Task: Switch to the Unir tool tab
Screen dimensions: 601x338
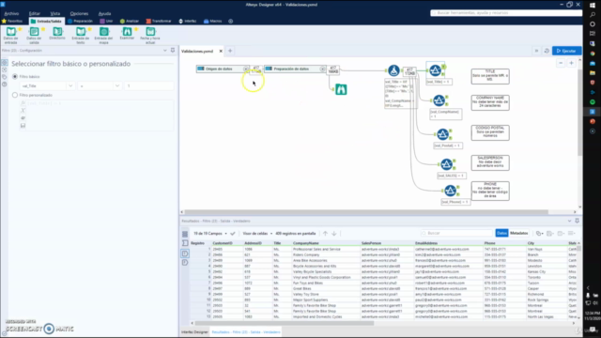Action: (106, 21)
